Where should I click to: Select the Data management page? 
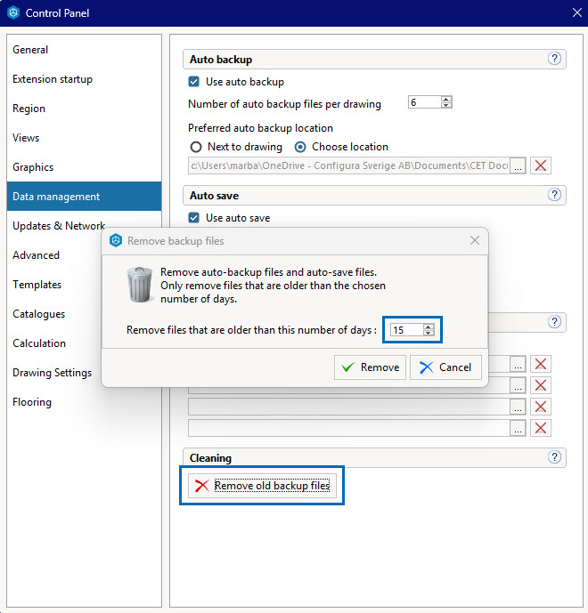tap(84, 197)
